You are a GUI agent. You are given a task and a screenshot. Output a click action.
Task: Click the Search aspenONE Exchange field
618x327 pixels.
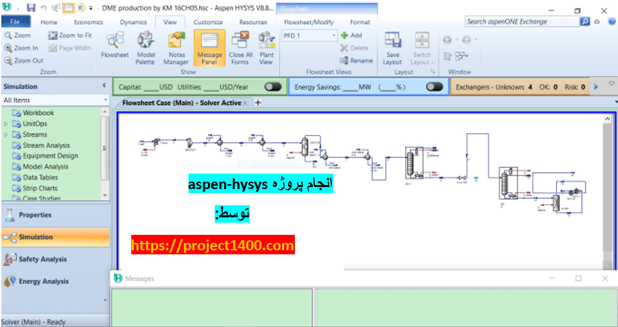[x=522, y=22]
